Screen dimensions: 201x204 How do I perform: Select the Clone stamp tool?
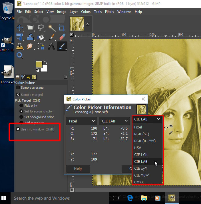(x=20, y=46)
